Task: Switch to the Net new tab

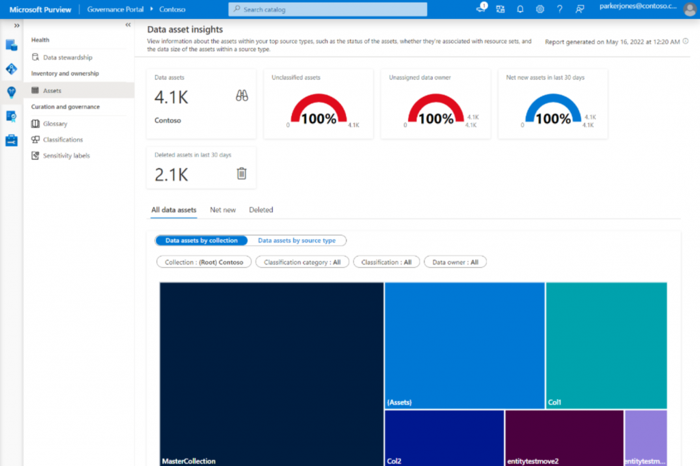Action: [223, 210]
